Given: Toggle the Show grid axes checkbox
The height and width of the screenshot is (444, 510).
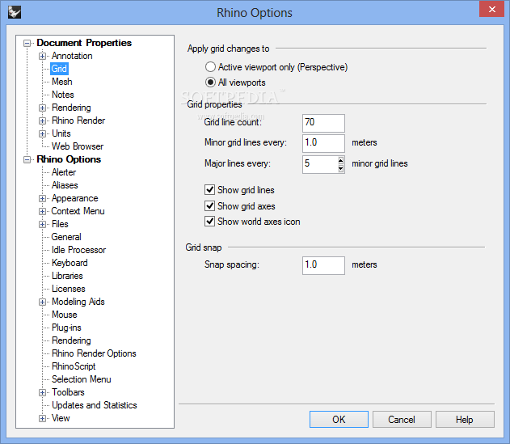Looking at the screenshot, I should tap(210, 206).
